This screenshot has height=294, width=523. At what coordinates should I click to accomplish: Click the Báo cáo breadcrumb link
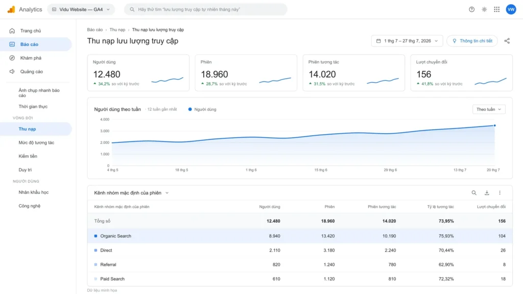pyautogui.click(x=94, y=30)
